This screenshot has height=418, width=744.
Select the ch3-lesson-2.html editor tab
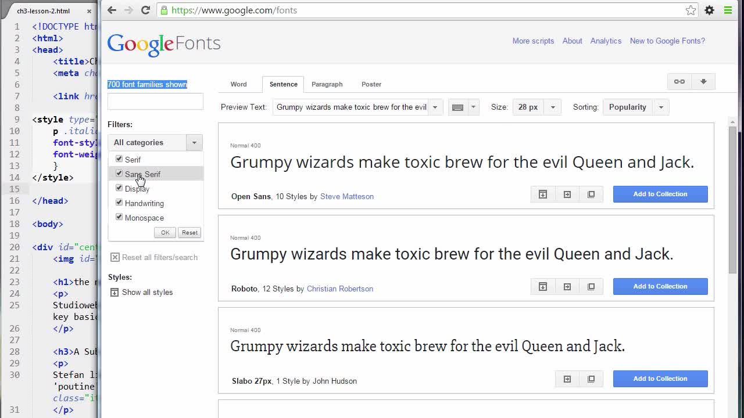pos(44,11)
